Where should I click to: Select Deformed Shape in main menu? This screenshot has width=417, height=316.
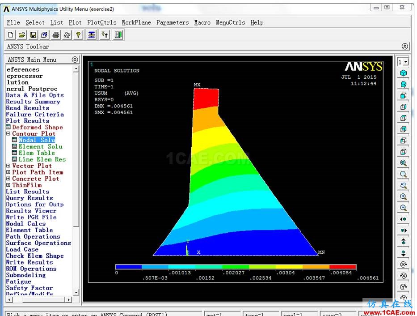click(38, 127)
